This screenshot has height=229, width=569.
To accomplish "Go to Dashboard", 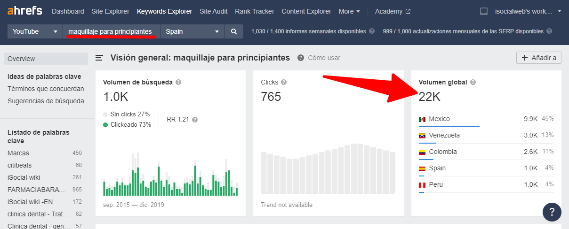I will (68, 11).
